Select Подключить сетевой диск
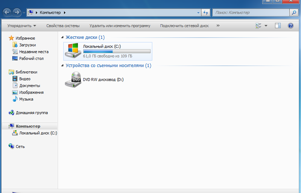Image resolution: width=301 pixels, height=193 pixels. click(x=184, y=26)
